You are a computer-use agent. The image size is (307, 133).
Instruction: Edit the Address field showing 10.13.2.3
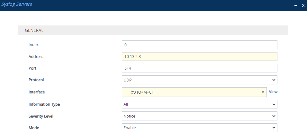point(199,57)
